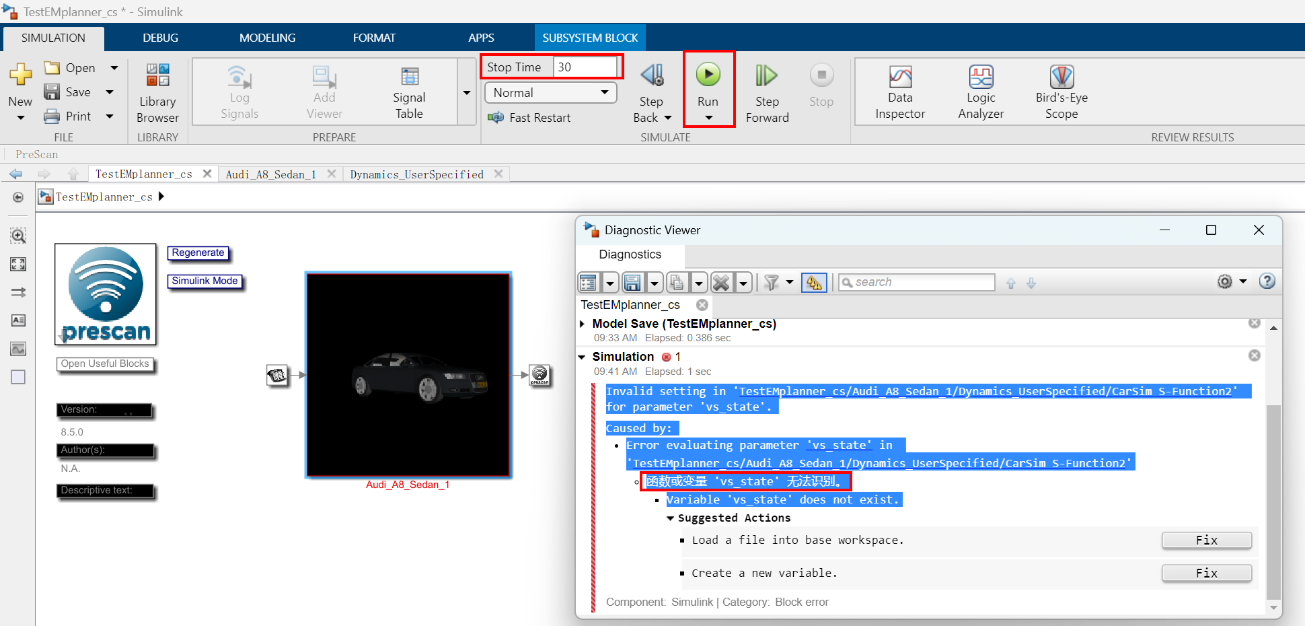1305x626 pixels.
Task: Switch to the Audi_A8_Sedan_1 model tab
Action: (271, 174)
